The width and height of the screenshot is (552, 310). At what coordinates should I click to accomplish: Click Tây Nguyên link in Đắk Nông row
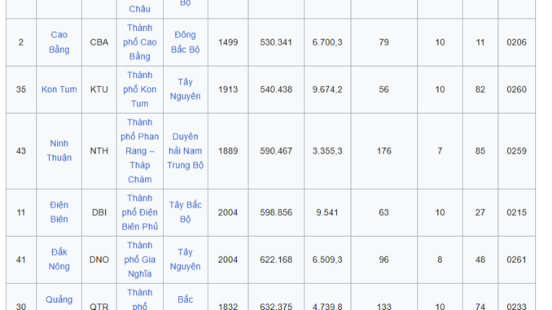click(x=185, y=260)
